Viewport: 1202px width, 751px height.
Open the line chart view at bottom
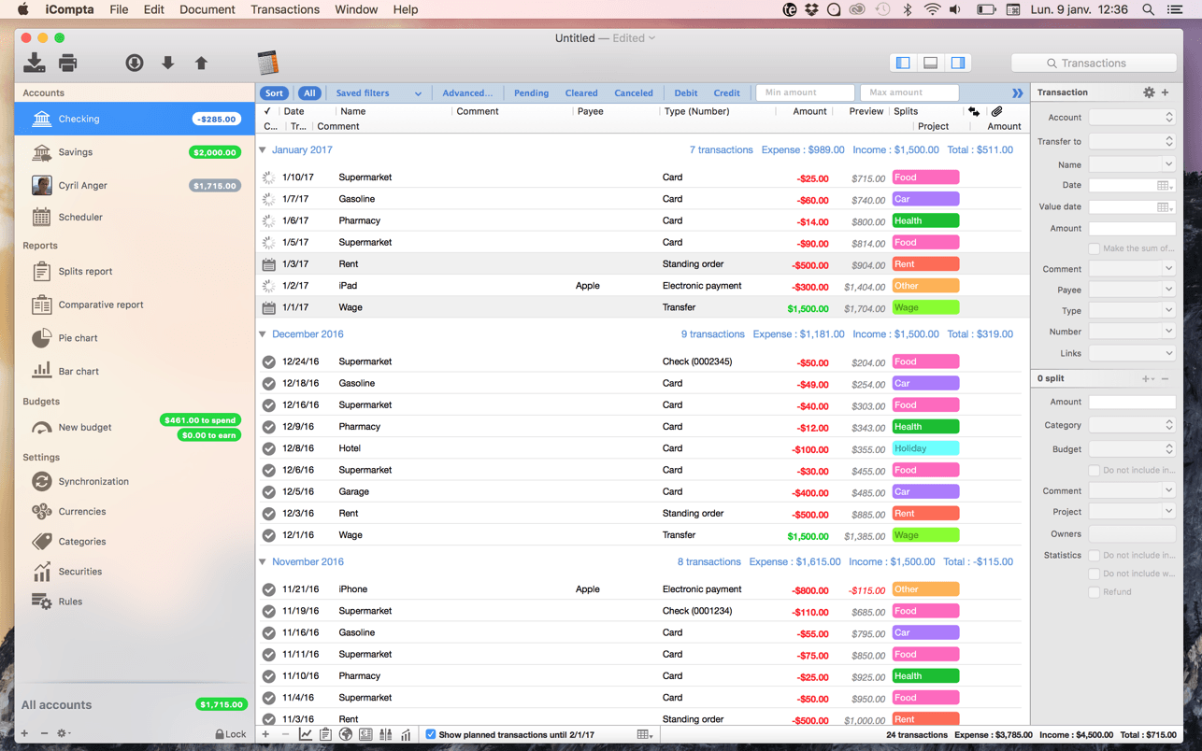[307, 734]
